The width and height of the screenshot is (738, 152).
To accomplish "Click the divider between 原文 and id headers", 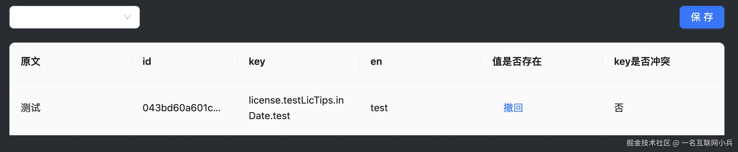I will pos(131,62).
